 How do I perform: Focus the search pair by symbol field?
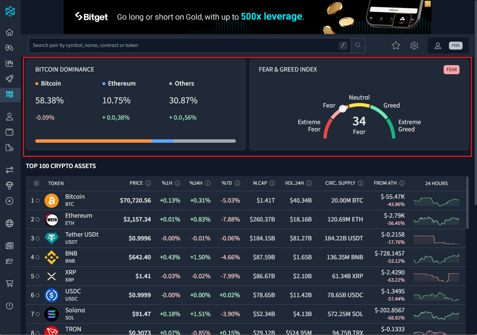tap(190, 45)
